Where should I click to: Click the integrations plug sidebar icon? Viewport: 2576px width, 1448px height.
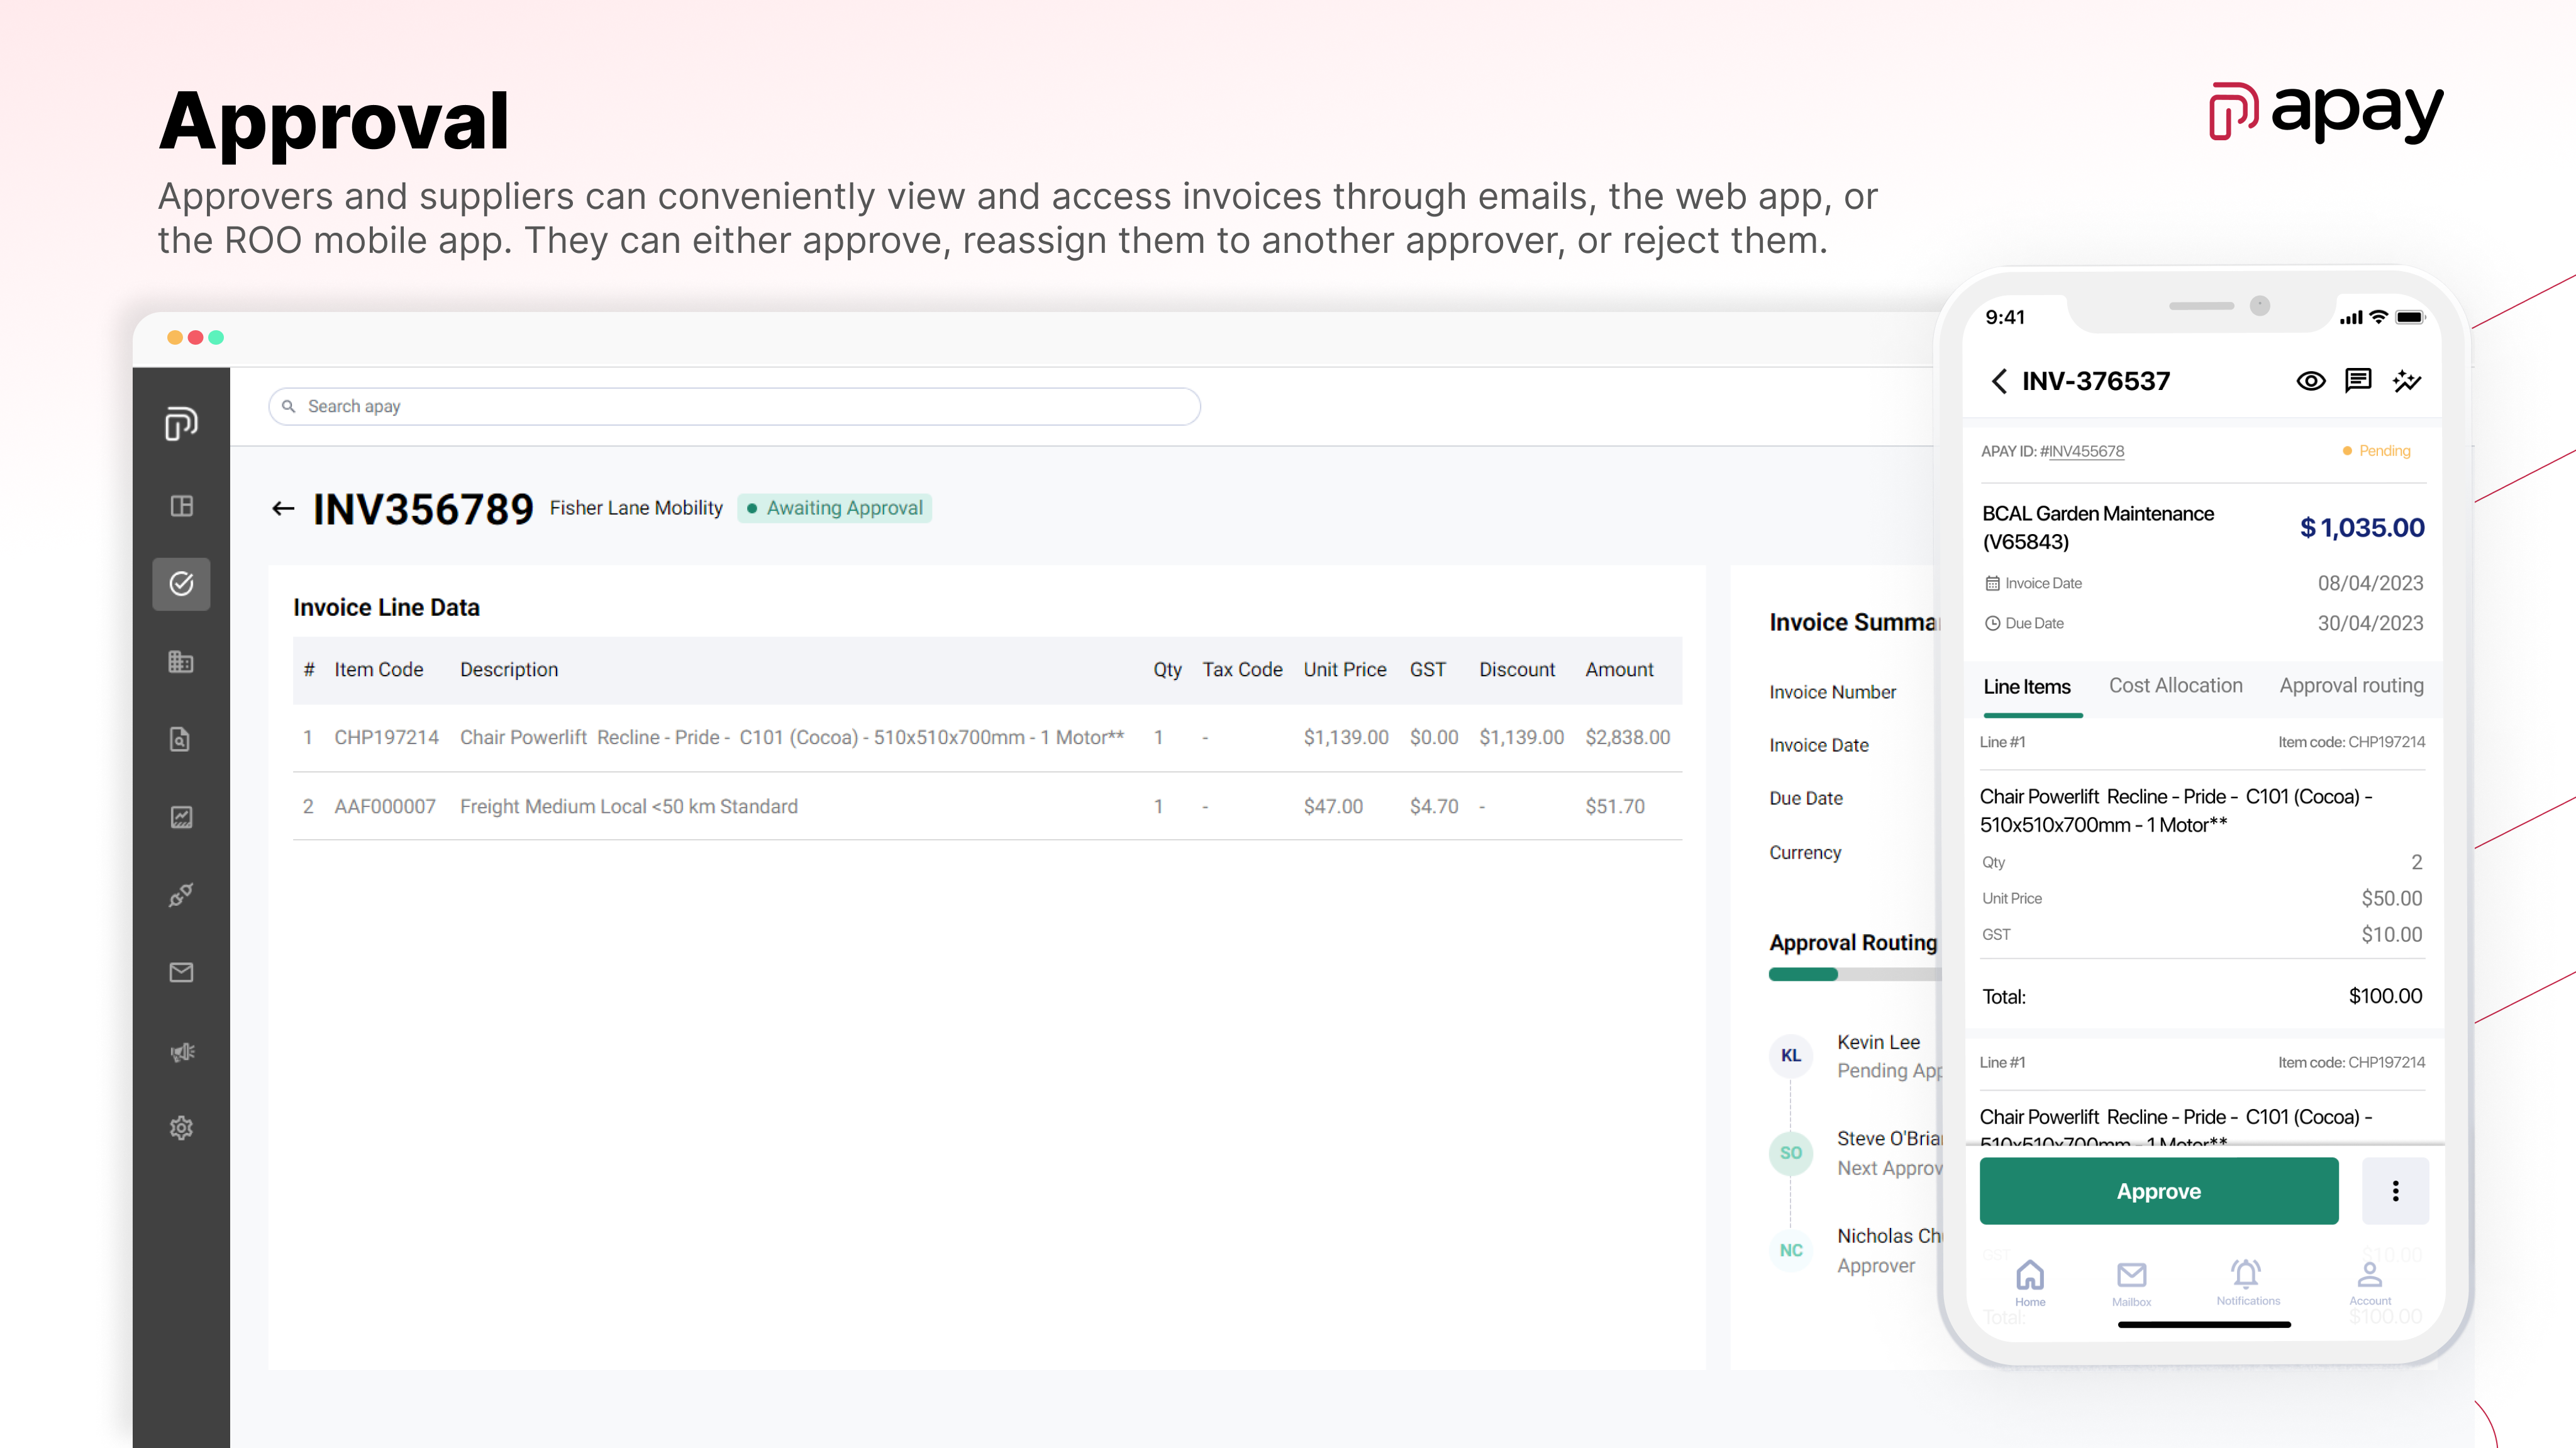181,895
